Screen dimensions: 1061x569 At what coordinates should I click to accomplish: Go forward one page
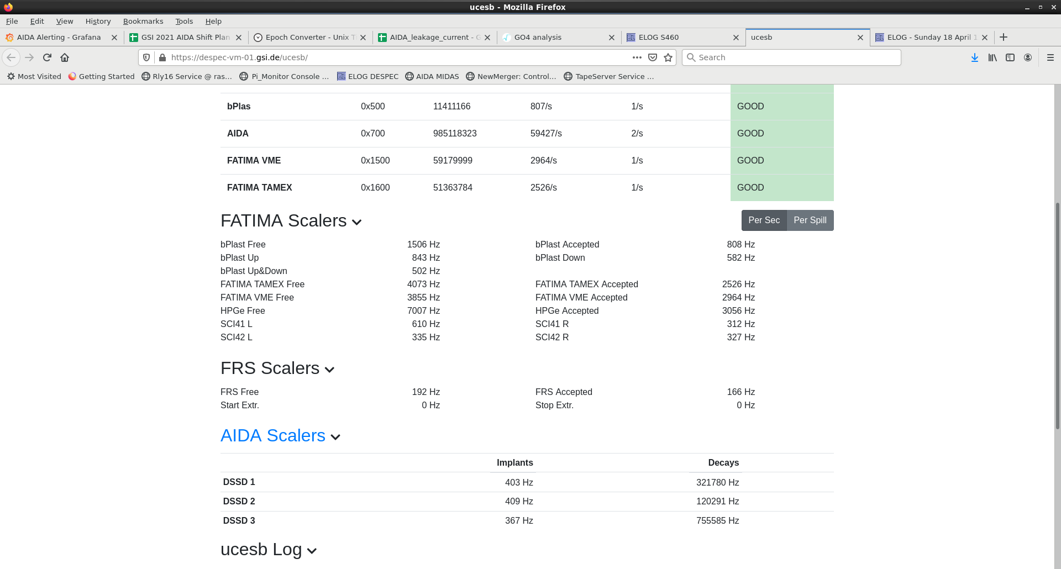point(29,57)
